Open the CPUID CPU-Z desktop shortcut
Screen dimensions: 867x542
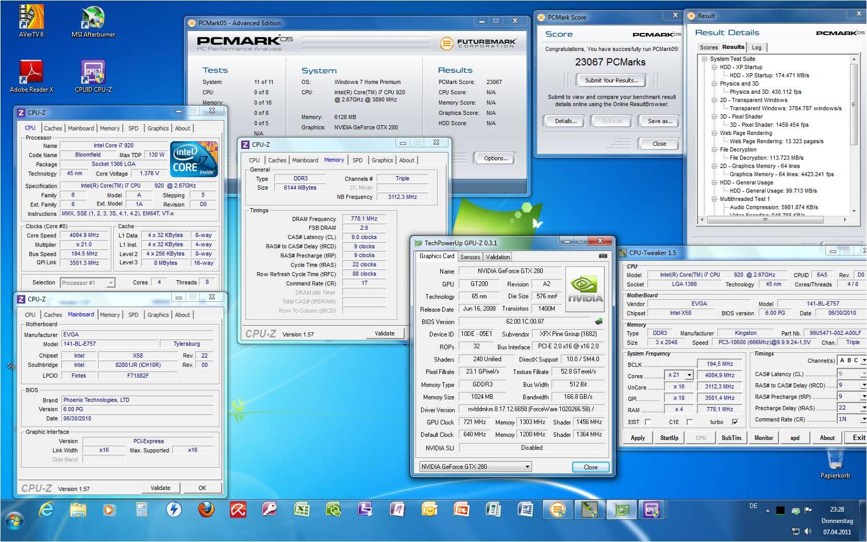(93, 76)
